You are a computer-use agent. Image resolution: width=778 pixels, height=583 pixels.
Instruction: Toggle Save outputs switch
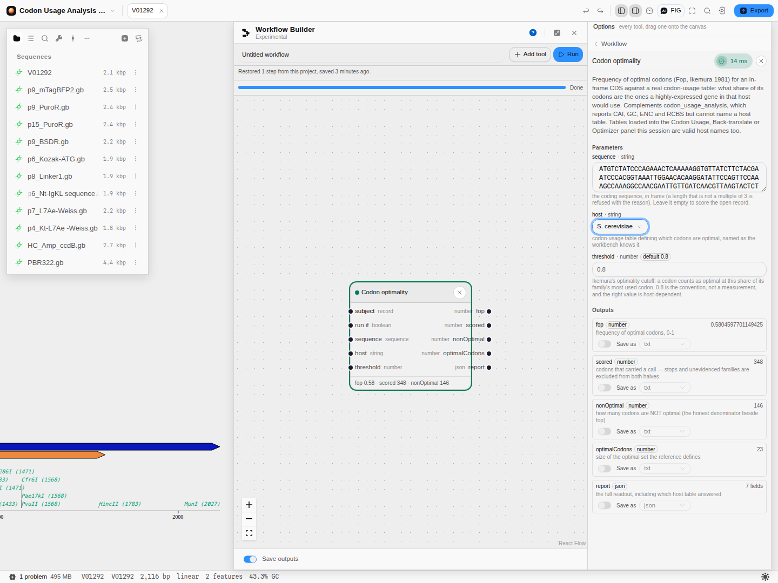coord(250,559)
